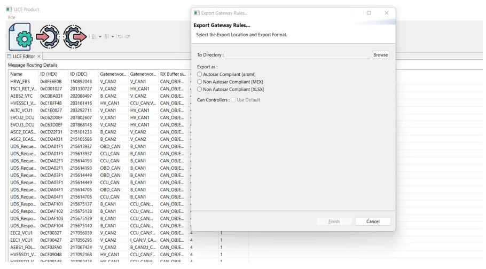Click the CCU_CAN;V... gateway network cell
Image resolution: width=486 pixels, height=269 pixels.
click(x=143, y=103)
